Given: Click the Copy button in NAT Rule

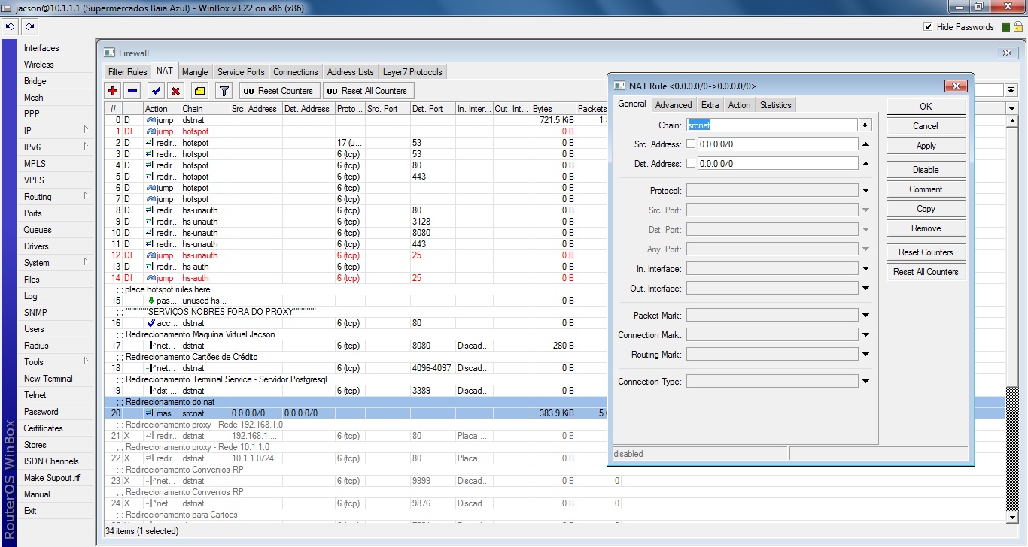Looking at the screenshot, I should (x=926, y=209).
